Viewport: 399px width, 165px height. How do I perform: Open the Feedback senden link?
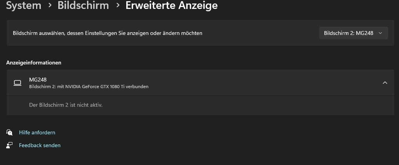pos(40,145)
